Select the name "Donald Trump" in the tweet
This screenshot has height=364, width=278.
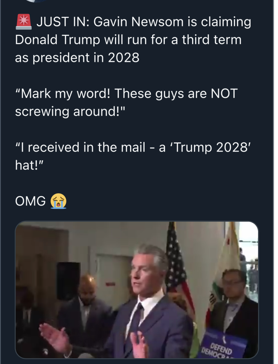[58, 40]
